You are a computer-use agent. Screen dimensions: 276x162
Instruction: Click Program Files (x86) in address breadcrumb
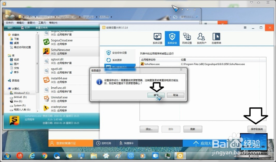[67, 17]
